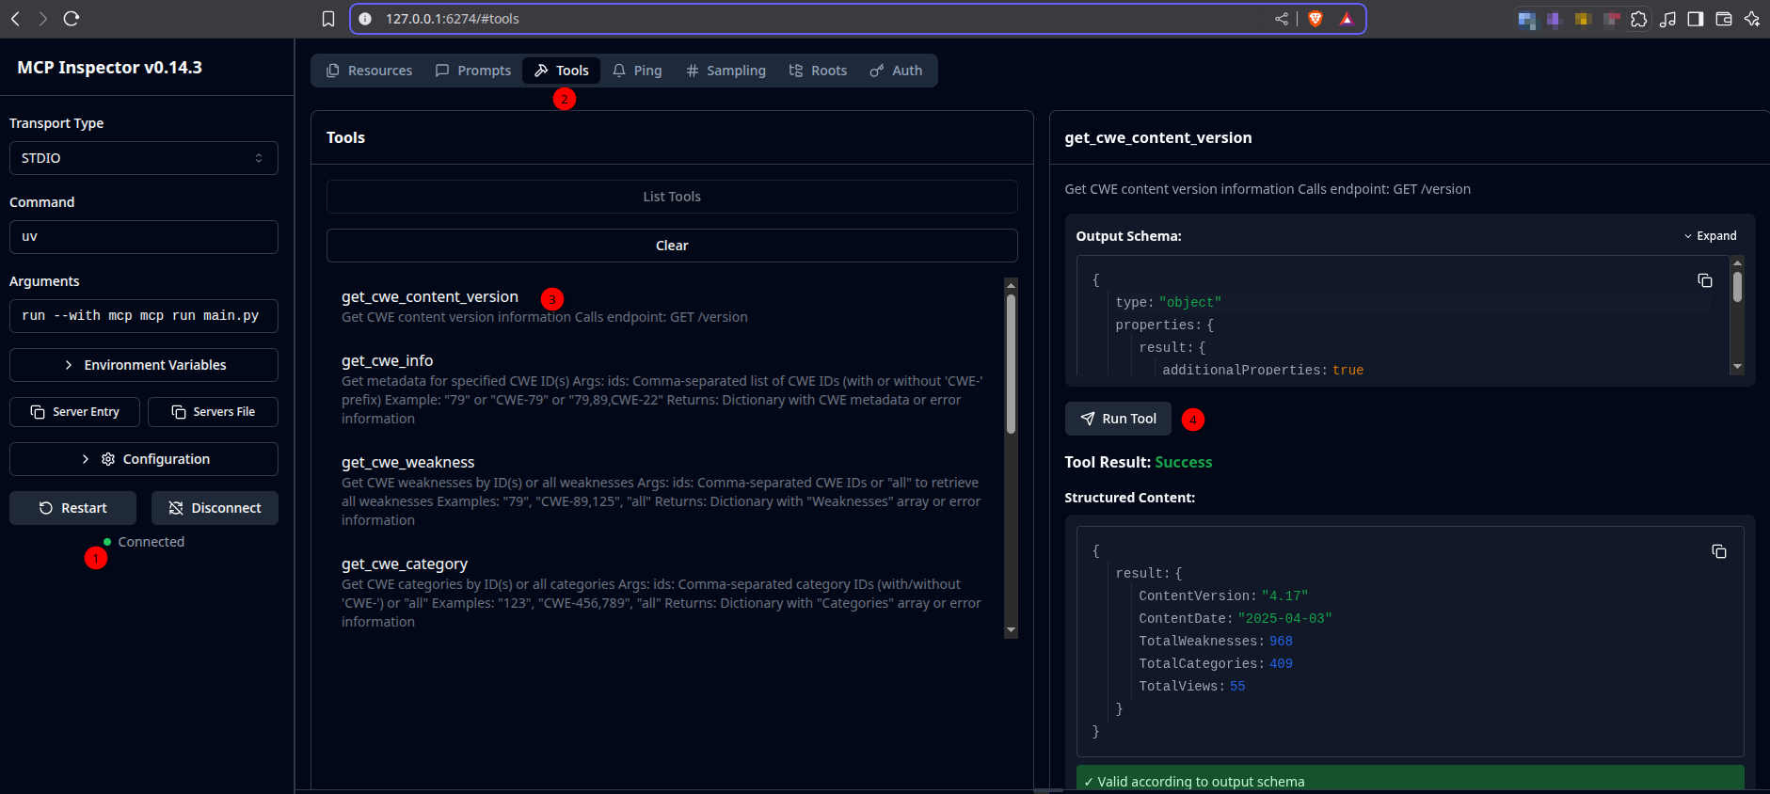Click the TotalCategories value 409

pyautogui.click(x=1281, y=664)
